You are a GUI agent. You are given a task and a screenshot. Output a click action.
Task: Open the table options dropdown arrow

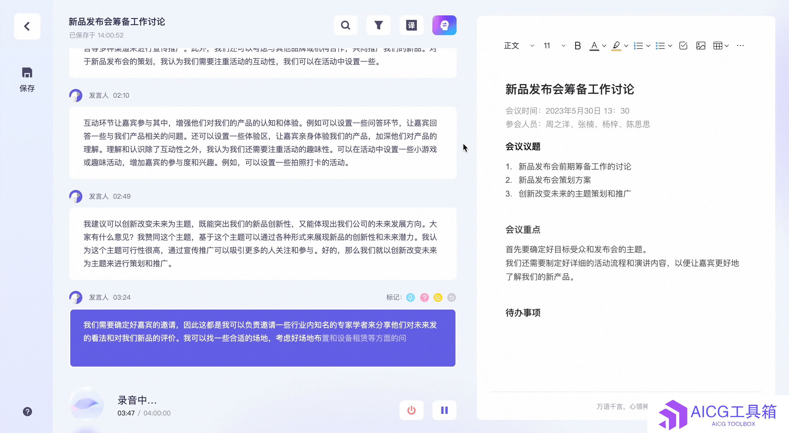point(727,46)
